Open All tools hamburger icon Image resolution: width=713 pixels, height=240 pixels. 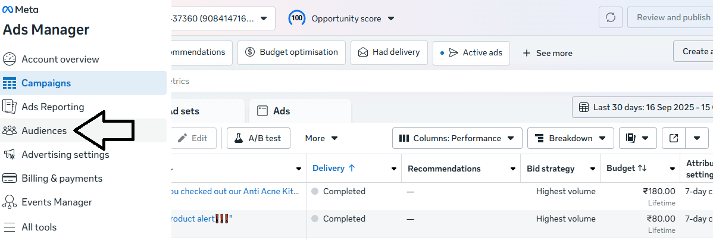pos(10,227)
